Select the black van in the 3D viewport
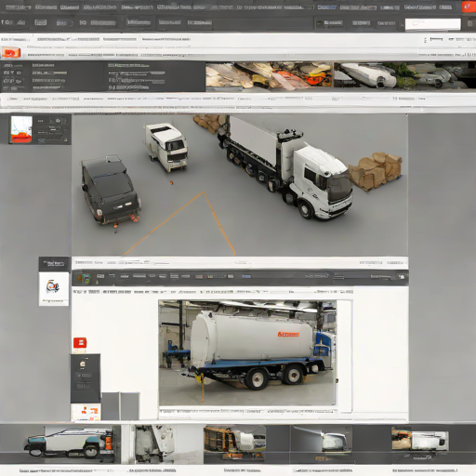This screenshot has width=476, height=476. 110,190
